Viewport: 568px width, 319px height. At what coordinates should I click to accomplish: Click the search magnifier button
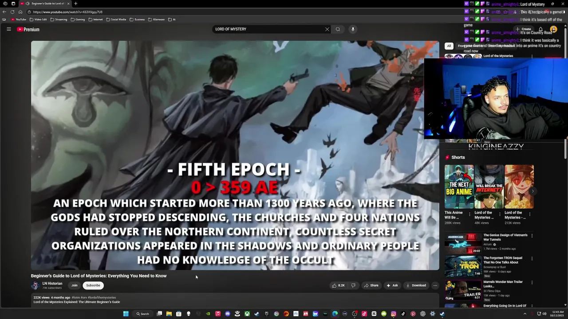coord(338,29)
